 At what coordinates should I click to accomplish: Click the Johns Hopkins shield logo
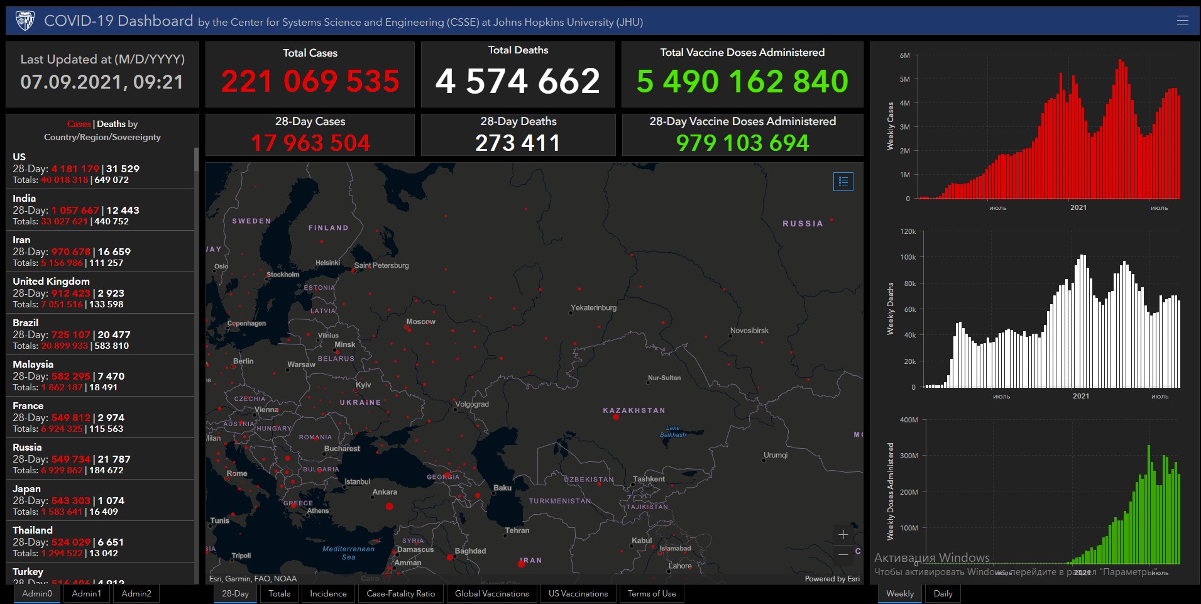tap(25, 21)
